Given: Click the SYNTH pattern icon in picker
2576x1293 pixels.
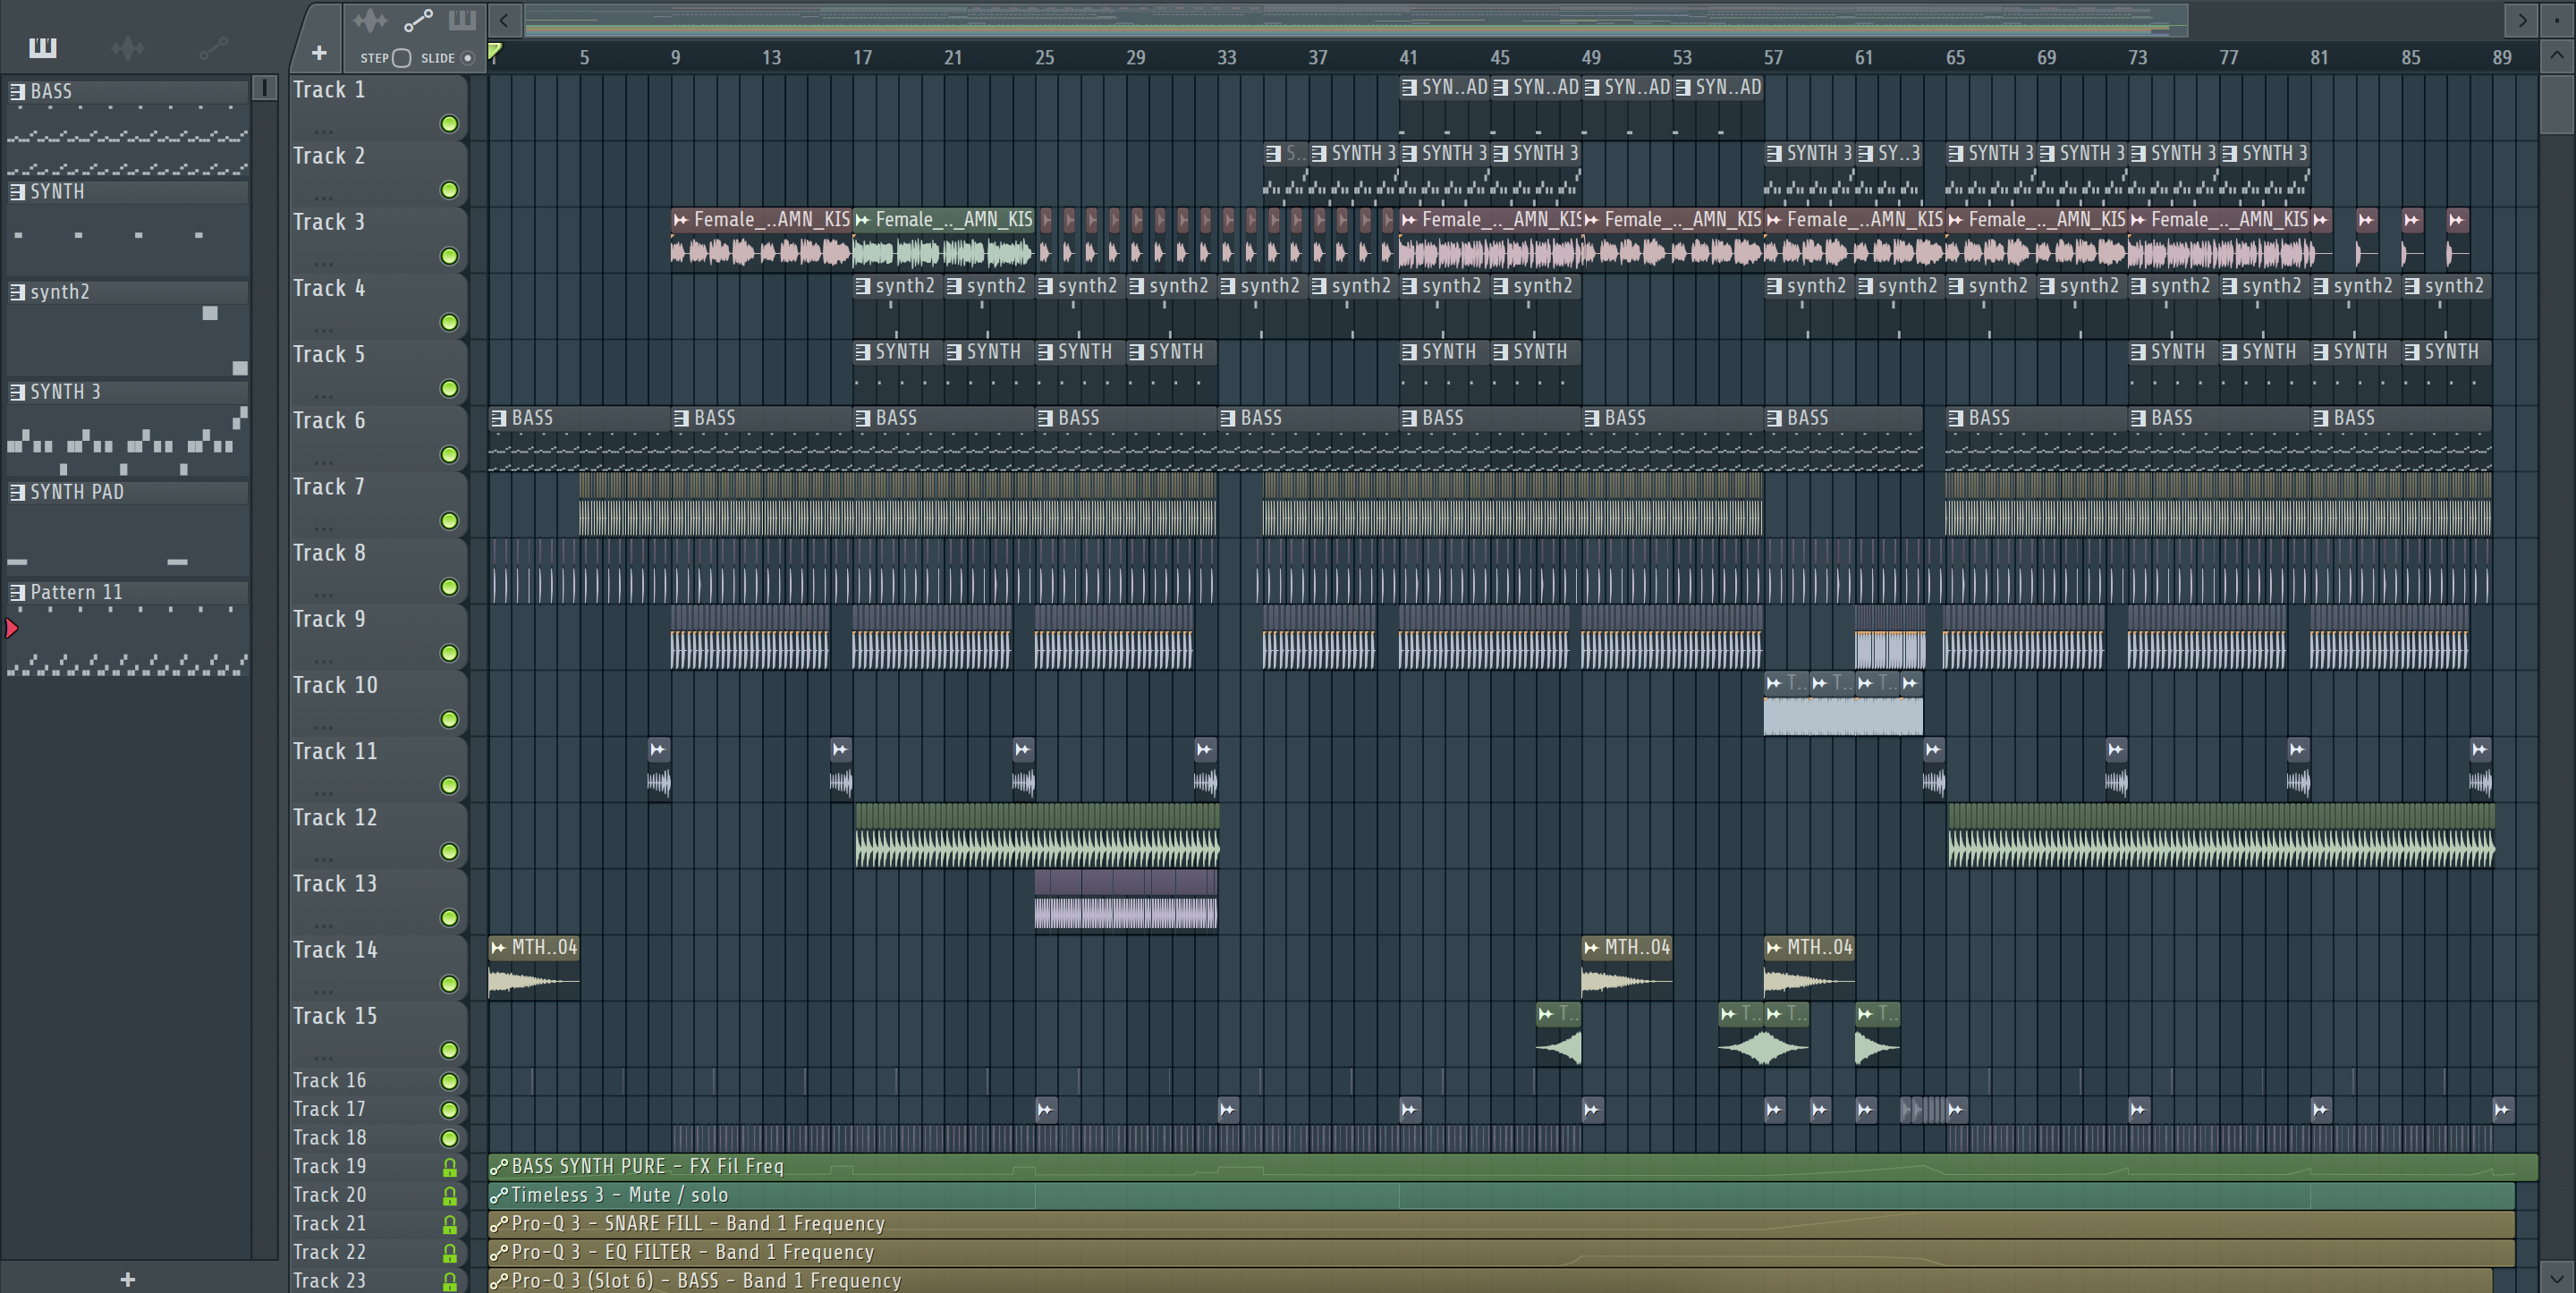Looking at the screenshot, I should pos(17,192).
